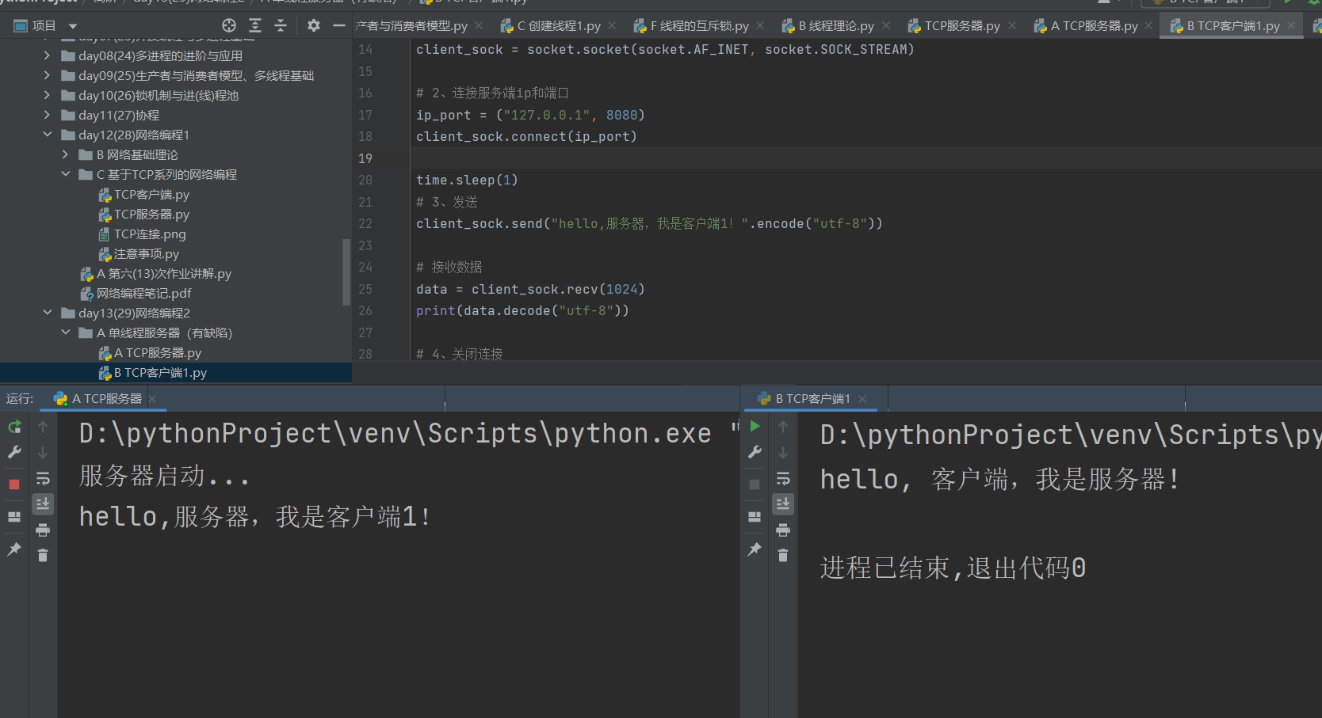Click the down arrow in the A TCP服务器 console toolbar
This screenshot has width=1322, height=718.
click(x=43, y=452)
